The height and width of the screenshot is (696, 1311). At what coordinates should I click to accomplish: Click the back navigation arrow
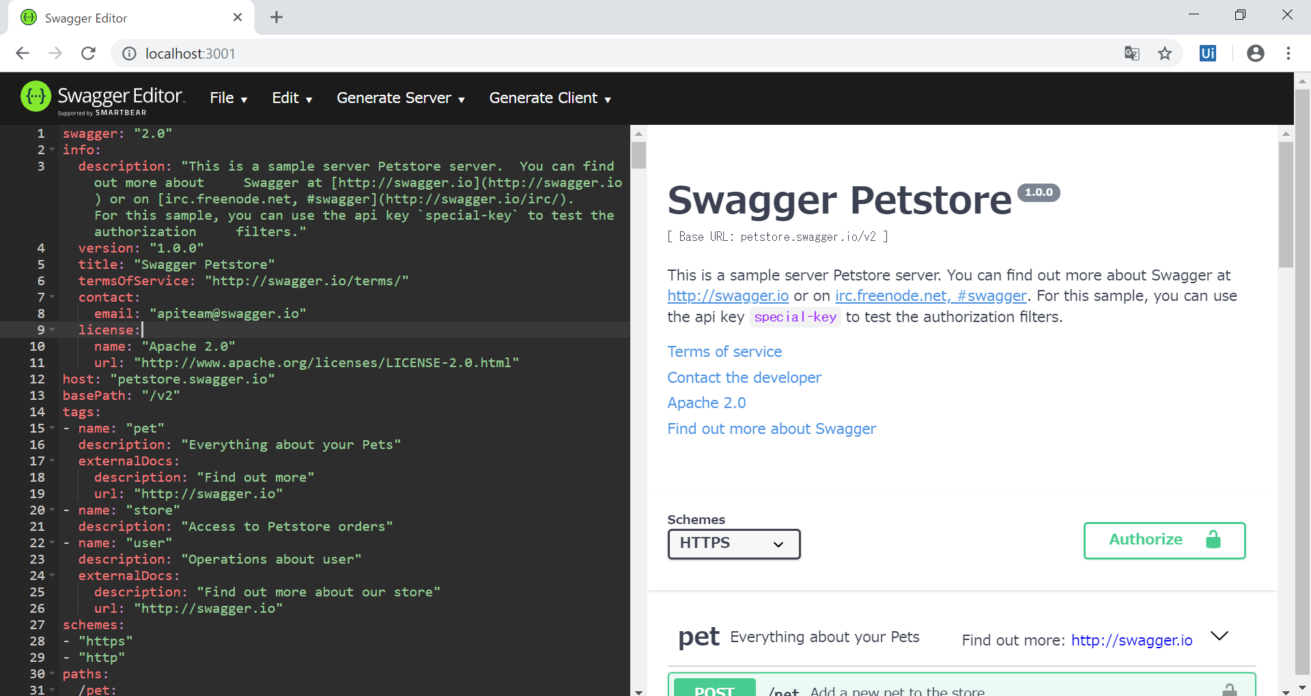coord(23,53)
